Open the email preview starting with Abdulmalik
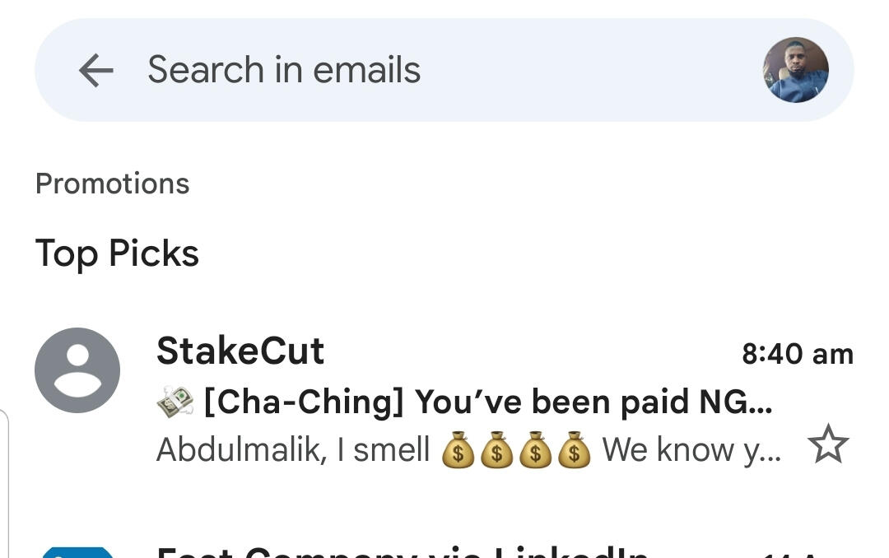This screenshot has width=889, height=558. coord(292,450)
